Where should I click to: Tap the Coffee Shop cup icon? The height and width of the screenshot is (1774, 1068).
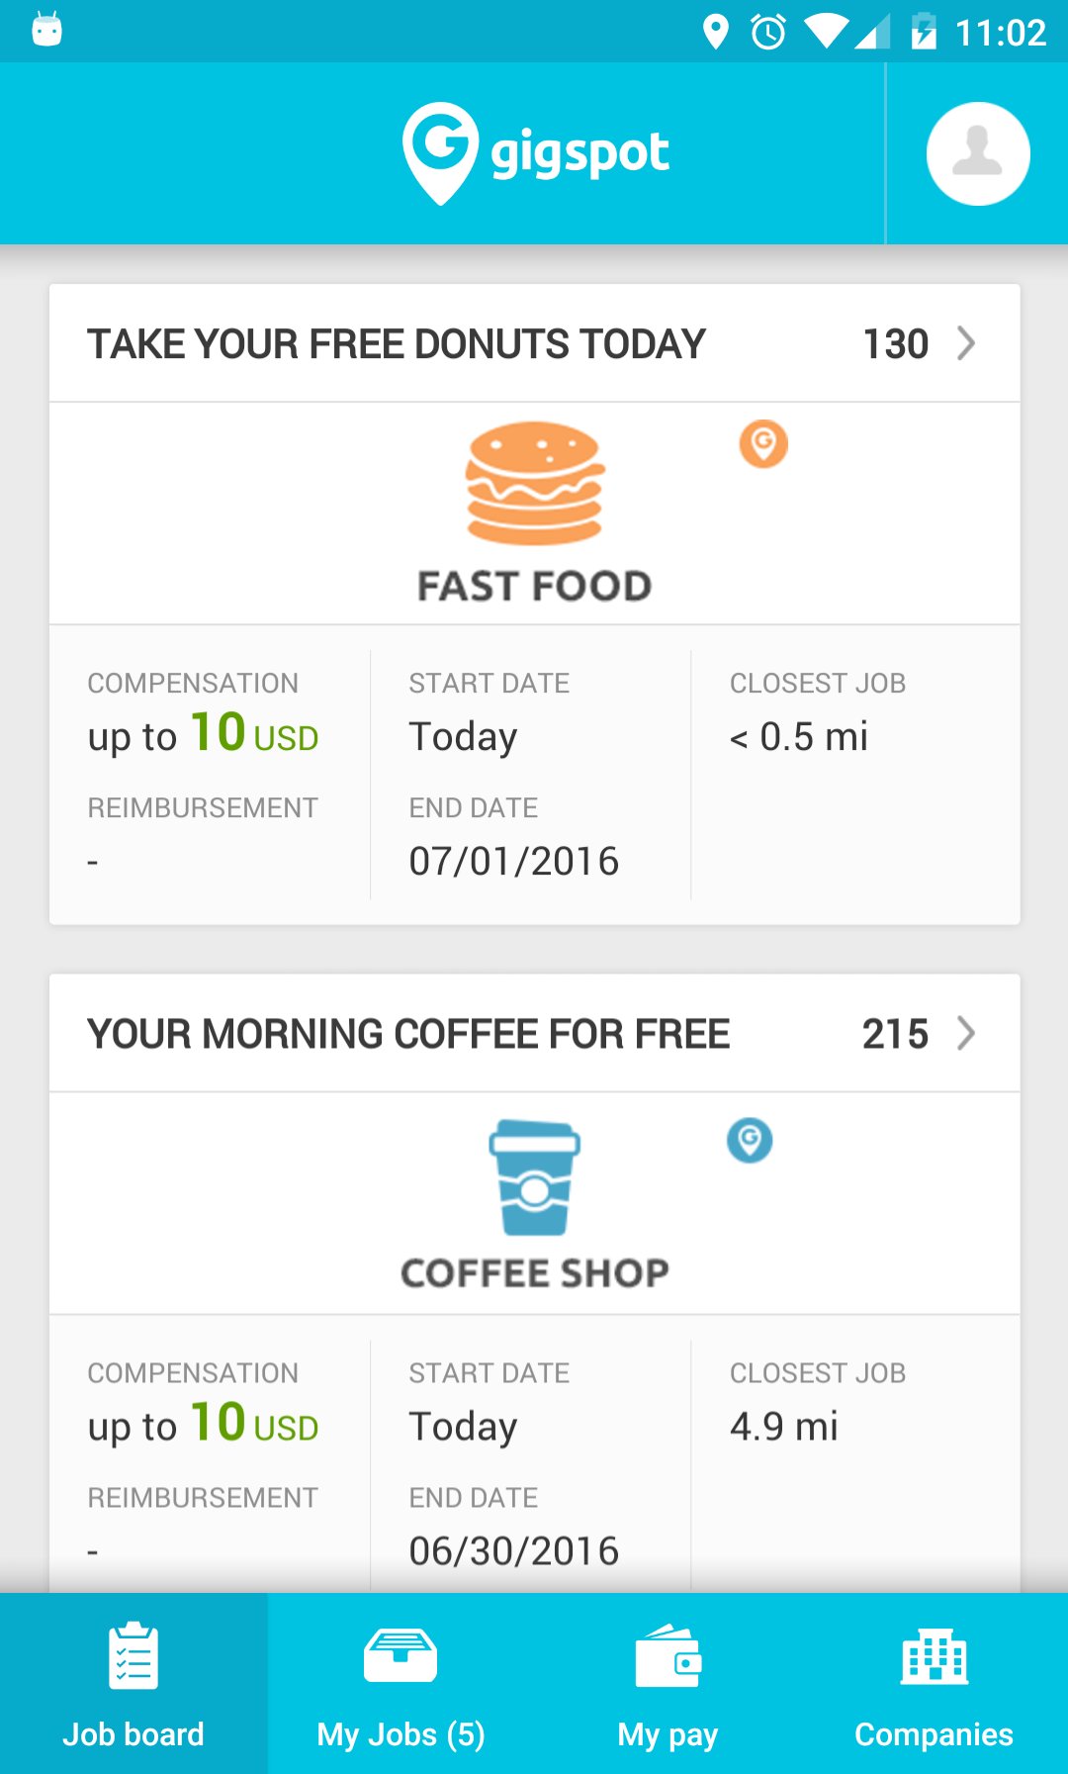[534, 1177]
